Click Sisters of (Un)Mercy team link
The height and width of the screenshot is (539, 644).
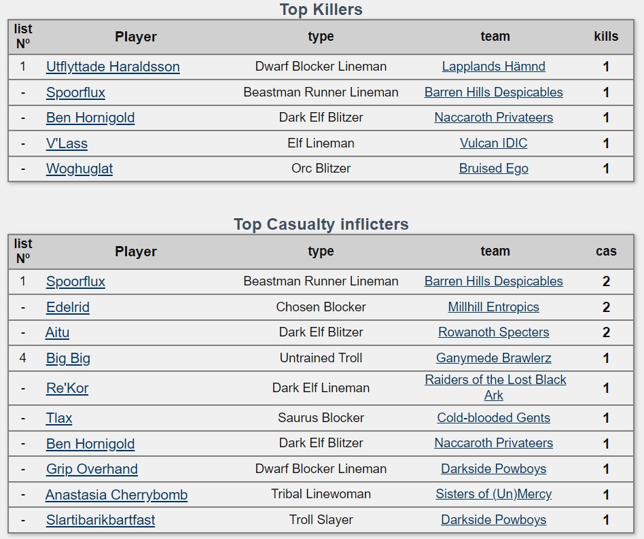tap(493, 494)
